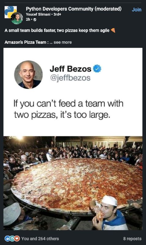Click the laughing funny reaction icon
The image size is (146, 245).
pos(12,238)
